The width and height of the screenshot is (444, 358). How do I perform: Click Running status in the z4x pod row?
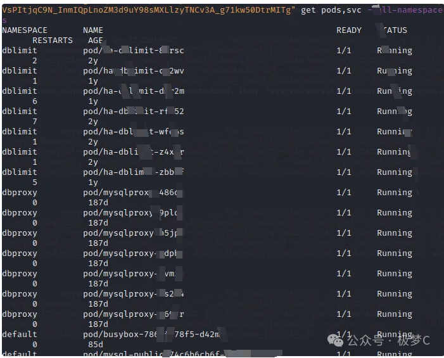pyautogui.click(x=395, y=152)
